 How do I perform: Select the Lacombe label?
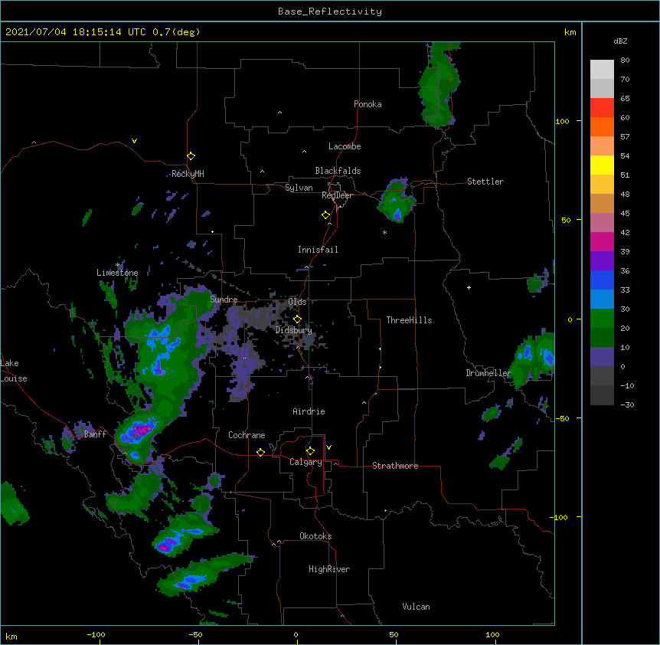pyautogui.click(x=345, y=146)
